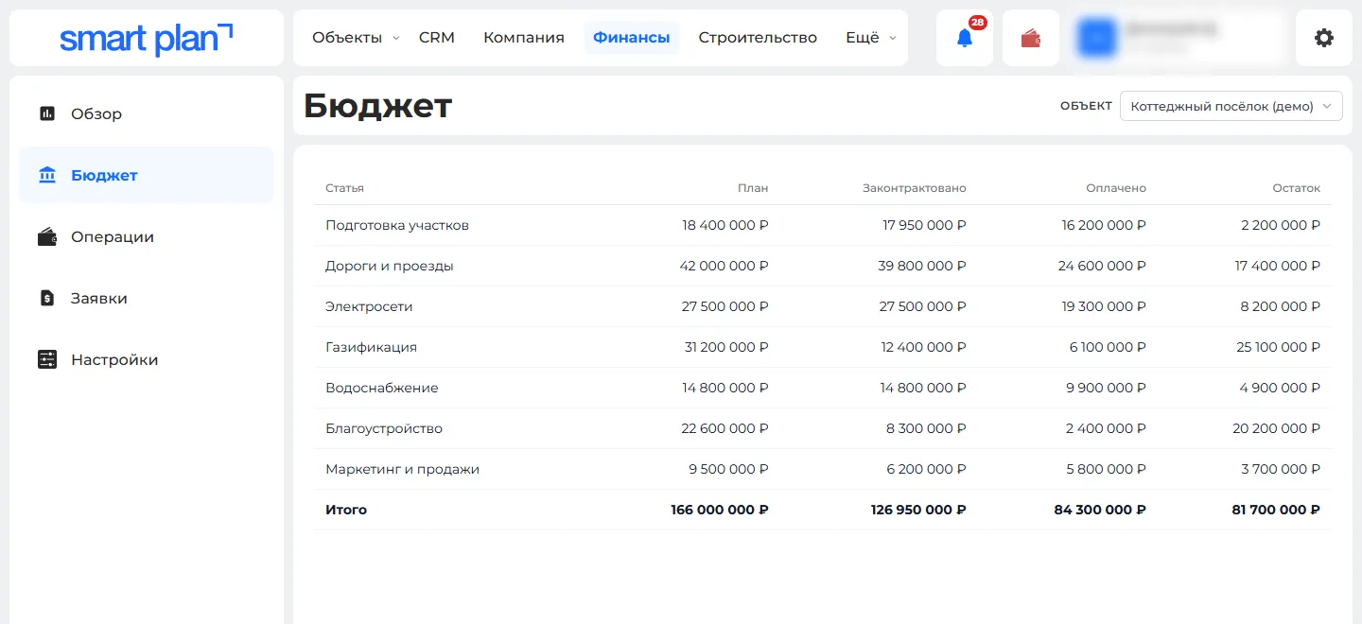Open Заявки in sidebar

coord(147,298)
